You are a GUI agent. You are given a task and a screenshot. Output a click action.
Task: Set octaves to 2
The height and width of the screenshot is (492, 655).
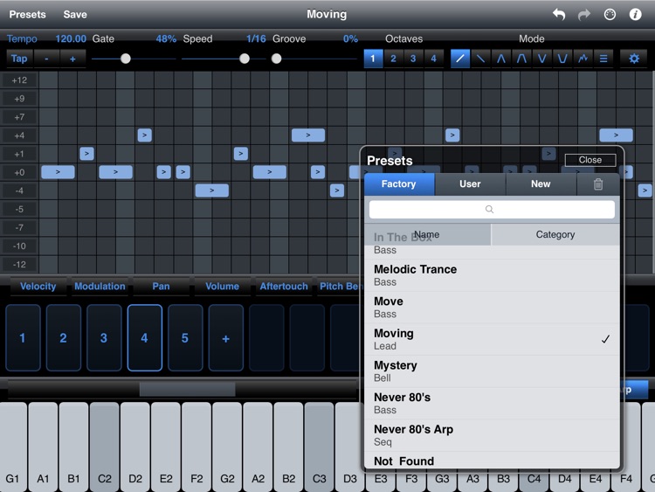click(393, 59)
